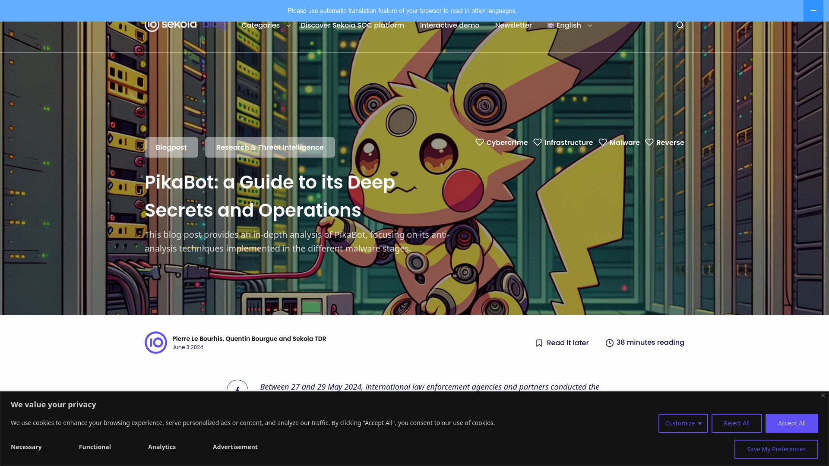Screen dimensions: 829x466
Task: Click the blog post description paragraph
Action: [x=297, y=242]
